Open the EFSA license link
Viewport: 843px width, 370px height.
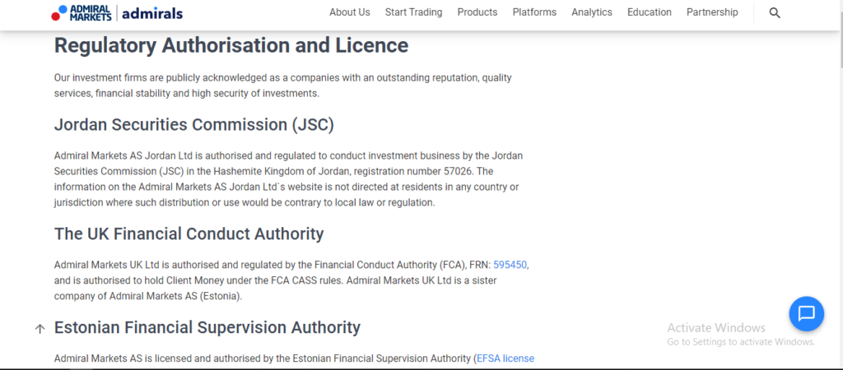pos(505,358)
